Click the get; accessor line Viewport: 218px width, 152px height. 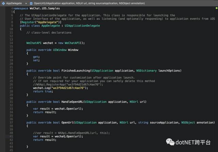coord(36,57)
